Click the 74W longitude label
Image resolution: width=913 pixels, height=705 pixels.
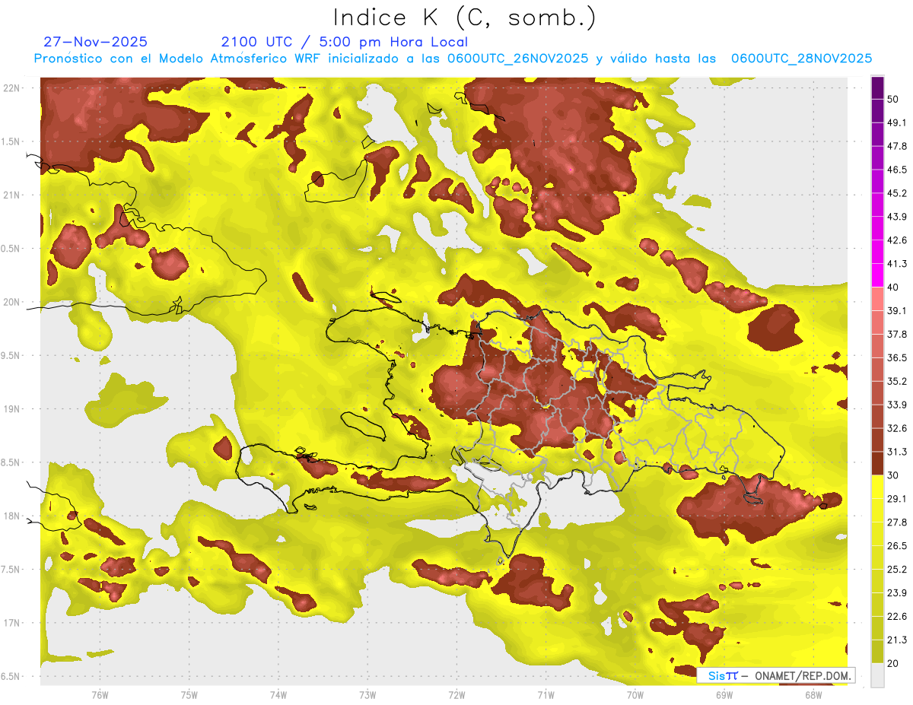[x=278, y=695]
